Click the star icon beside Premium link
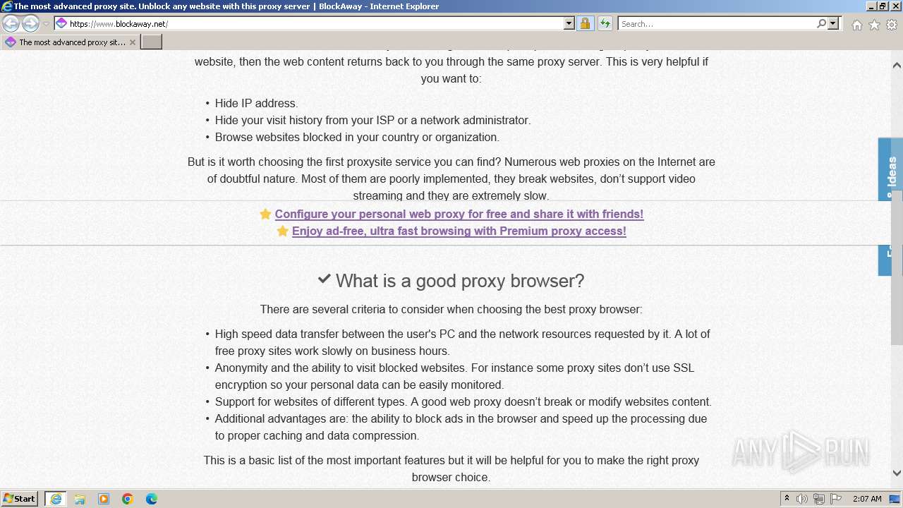Viewport: 903px width, 508px height. tap(282, 231)
